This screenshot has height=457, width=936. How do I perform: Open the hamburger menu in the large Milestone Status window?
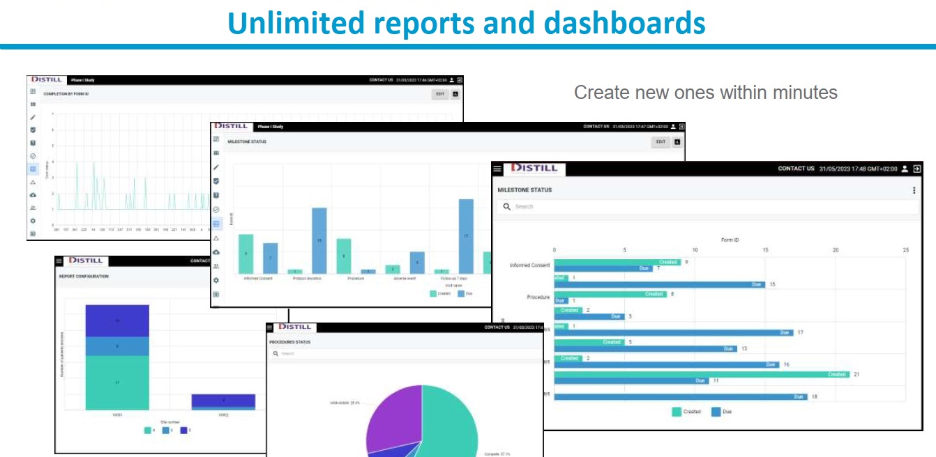497,169
